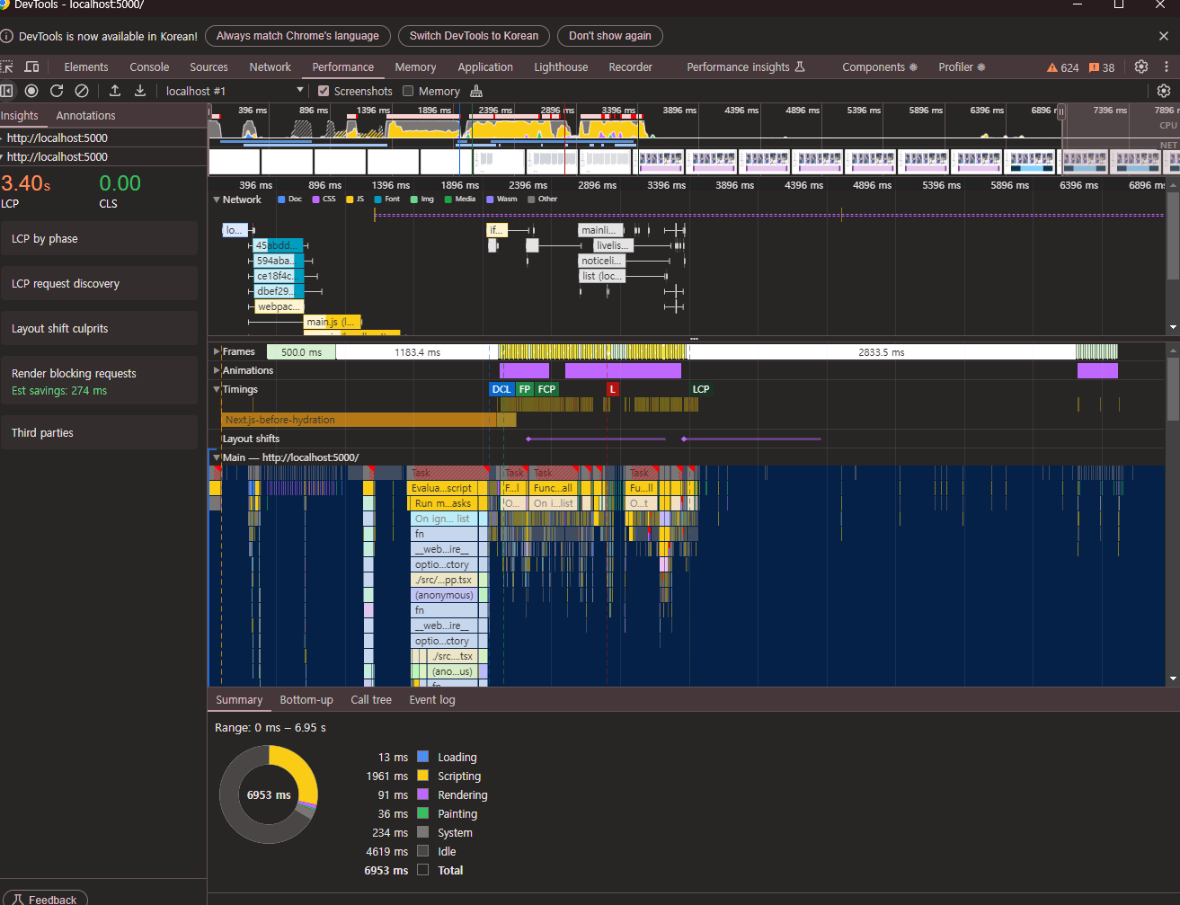The image size is (1180, 905).
Task: Click the LCP 3.40 s metric
Action: [x=26, y=191]
